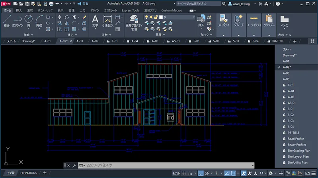Viewport: 318px width, 178px height.
Task: Click the white layer color swatch
Action: pos(161,17)
